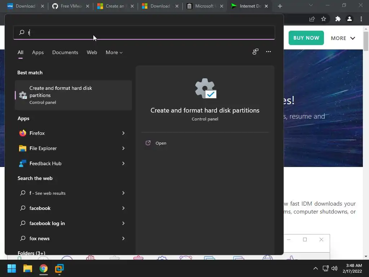Switch to the Apps search filter
Screen dimensions: 369x277
[x=38, y=52]
